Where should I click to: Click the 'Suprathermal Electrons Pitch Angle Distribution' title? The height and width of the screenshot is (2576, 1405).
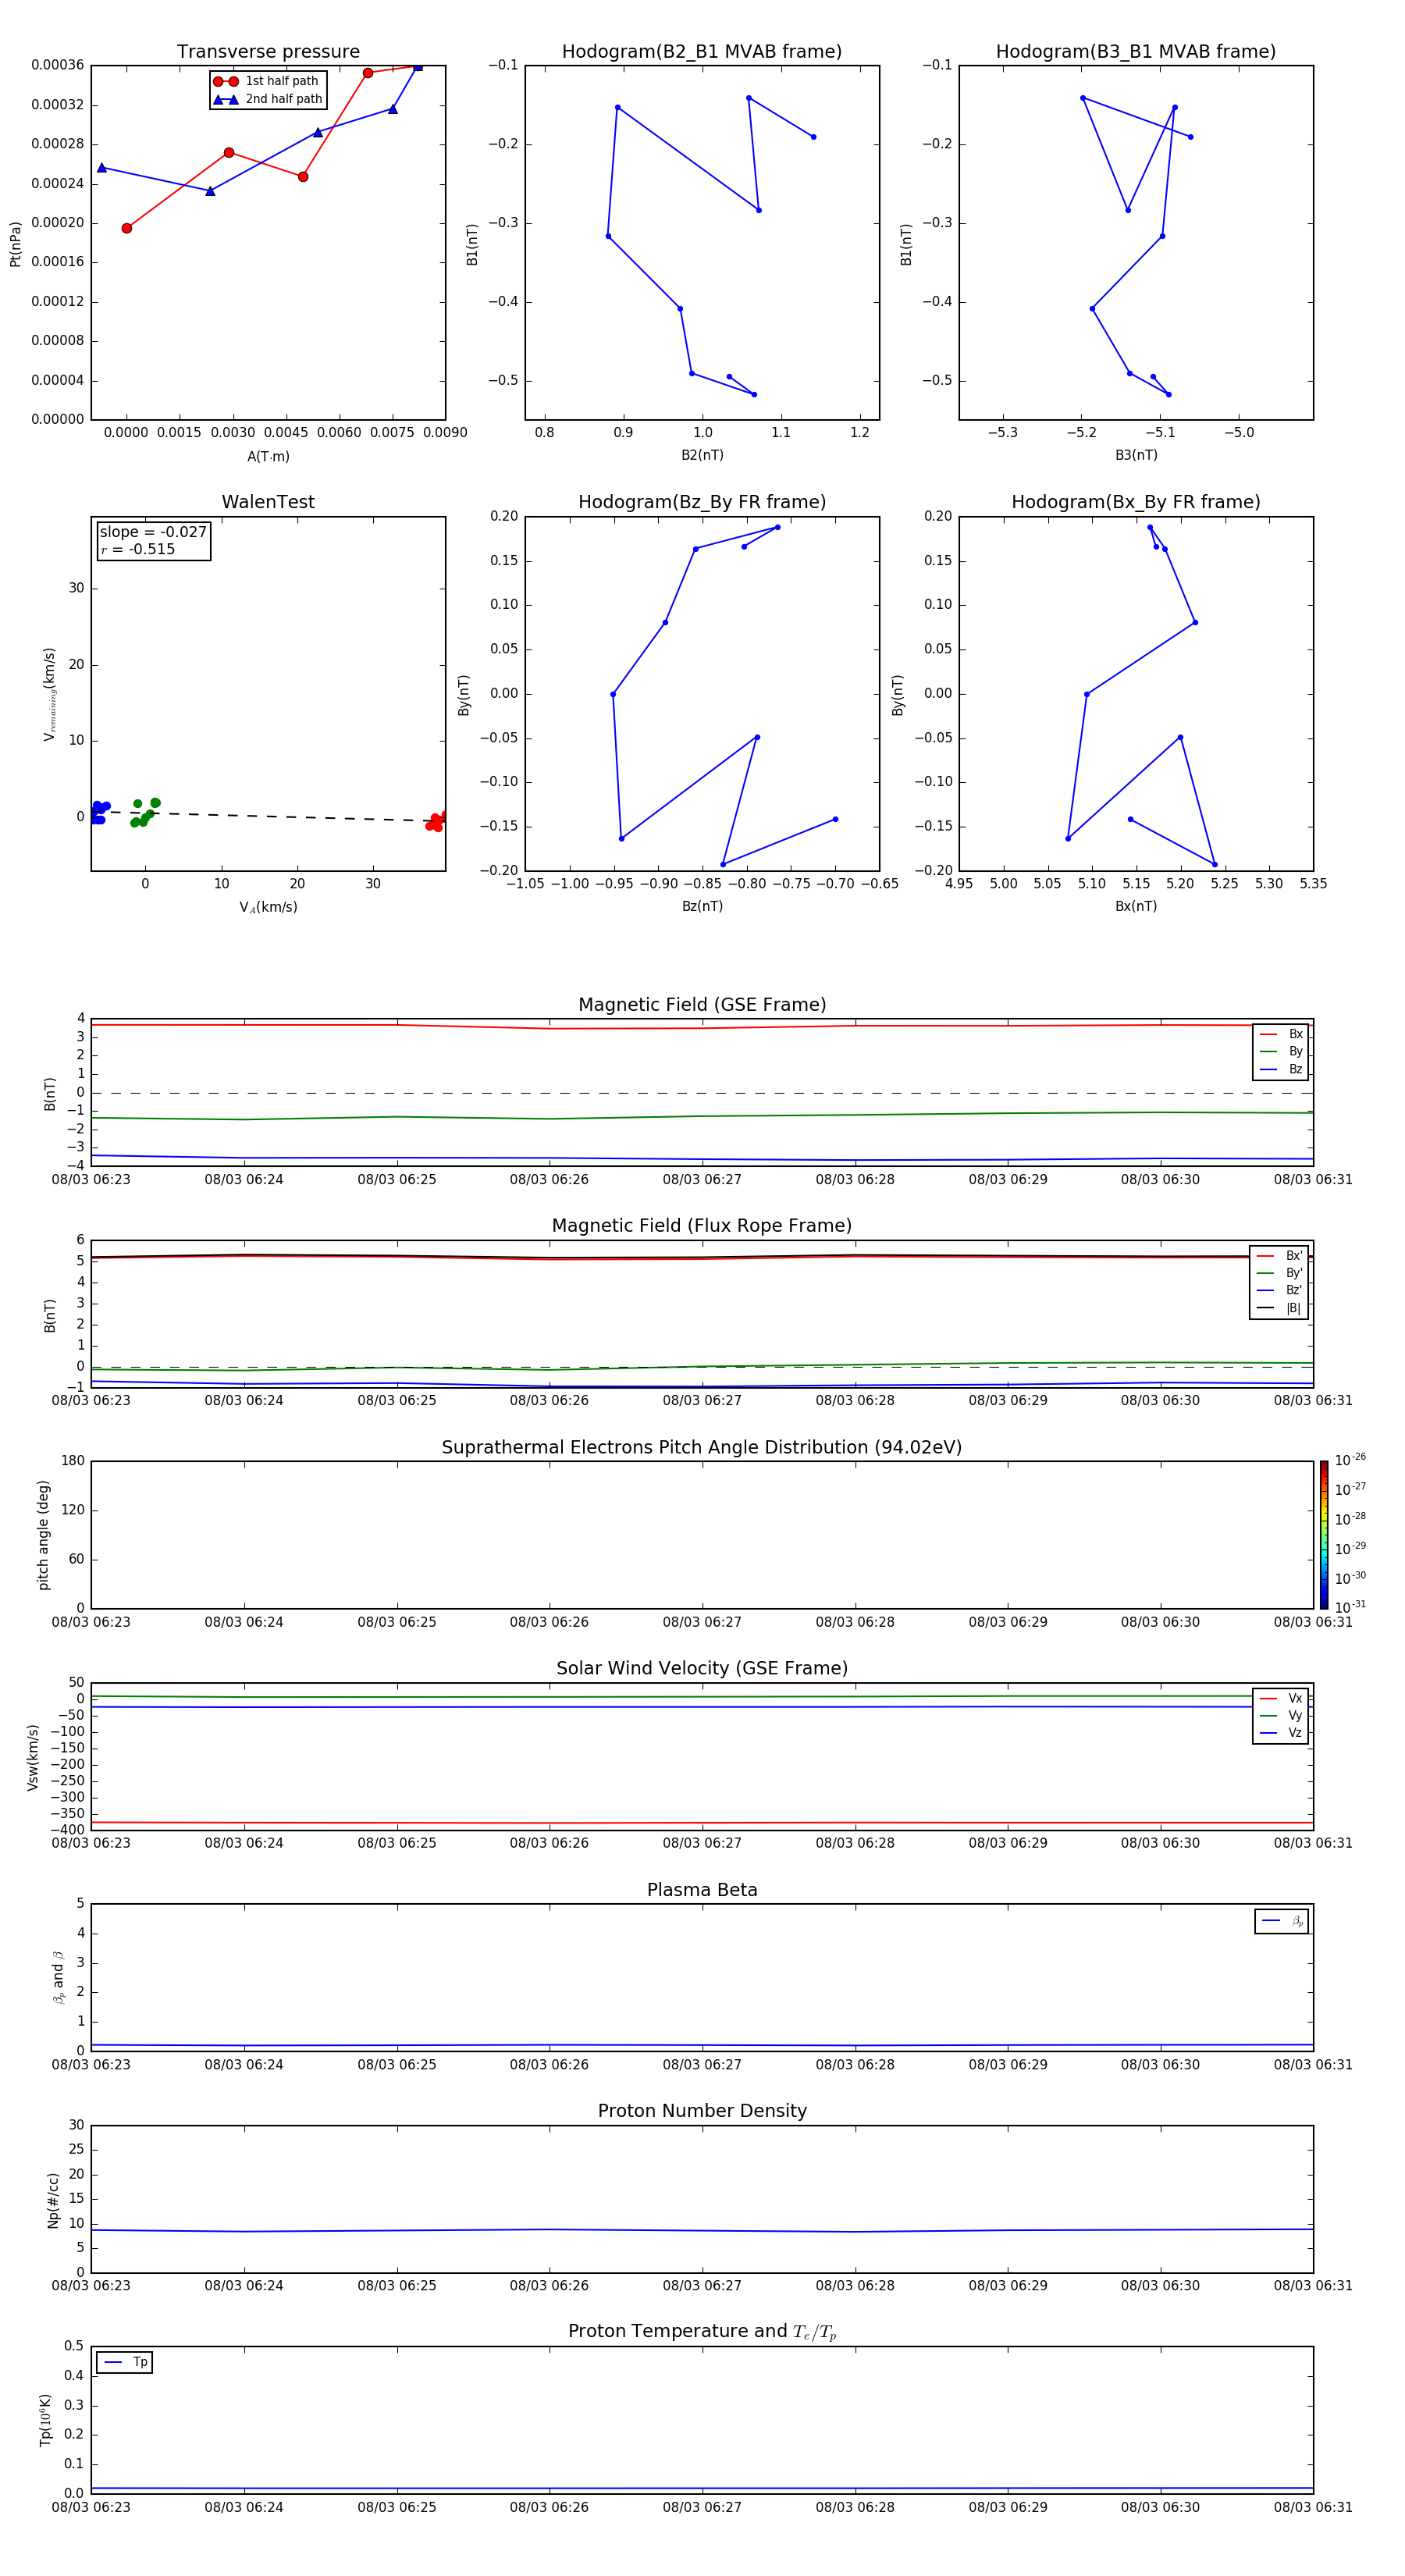tap(702, 1448)
